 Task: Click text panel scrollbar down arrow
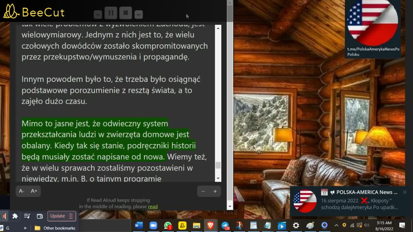(x=218, y=178)
